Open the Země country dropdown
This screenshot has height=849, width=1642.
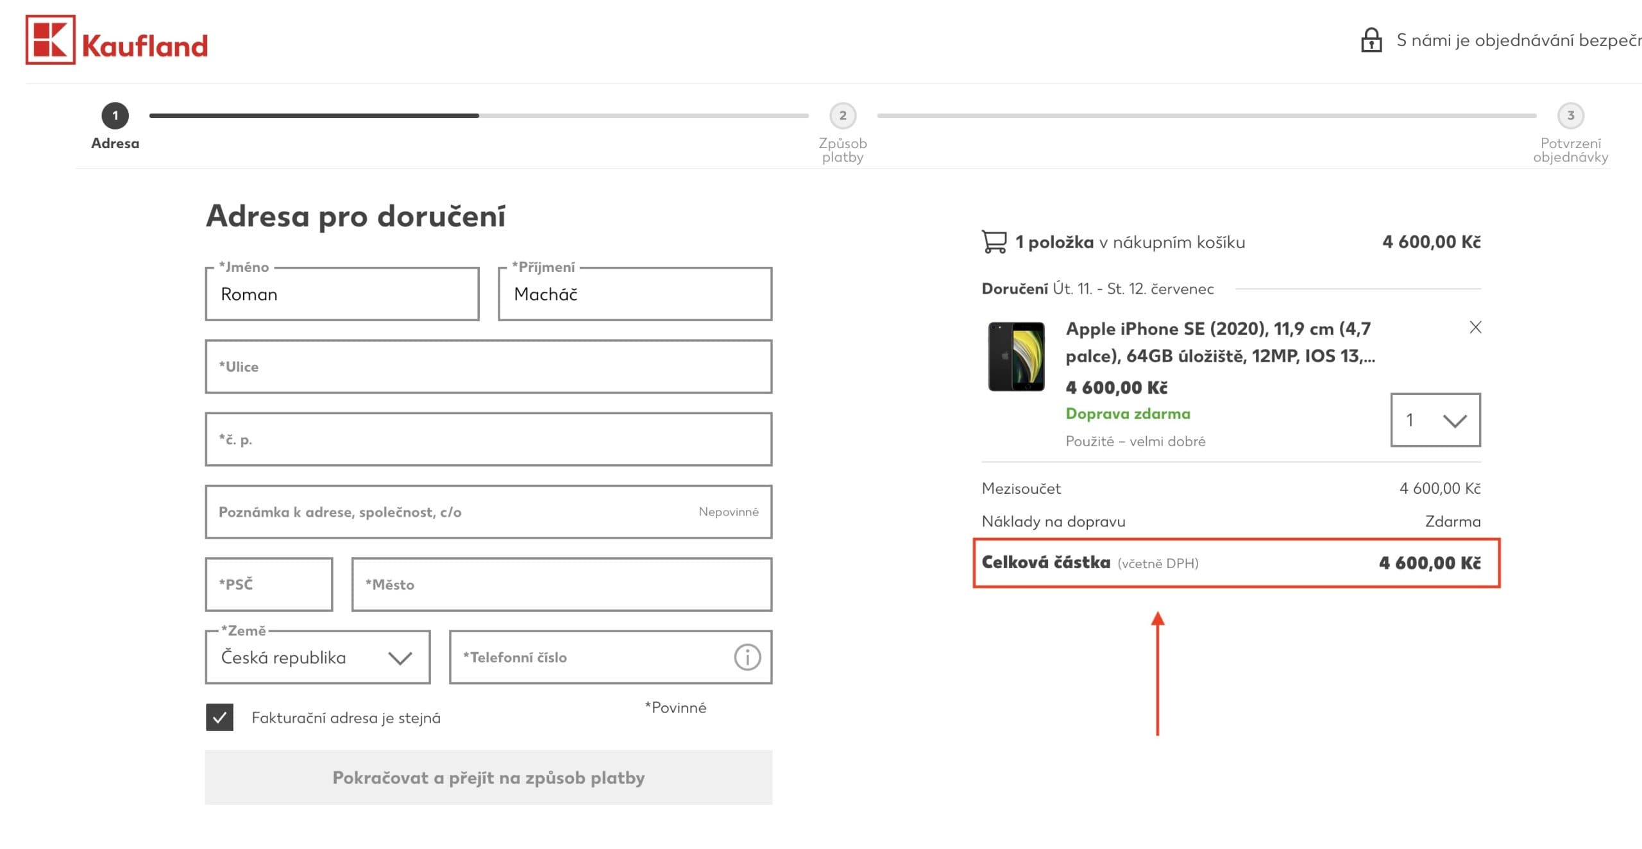pyautogui.click(x=317, y=657)
